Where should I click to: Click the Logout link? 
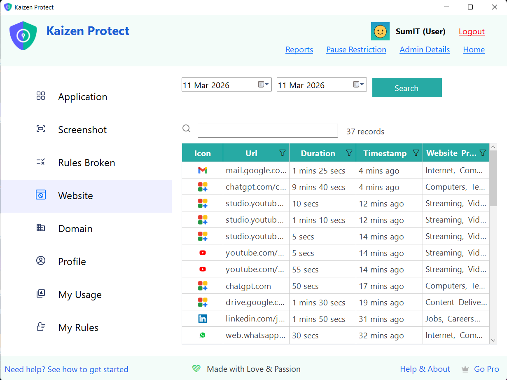[471, 31]
